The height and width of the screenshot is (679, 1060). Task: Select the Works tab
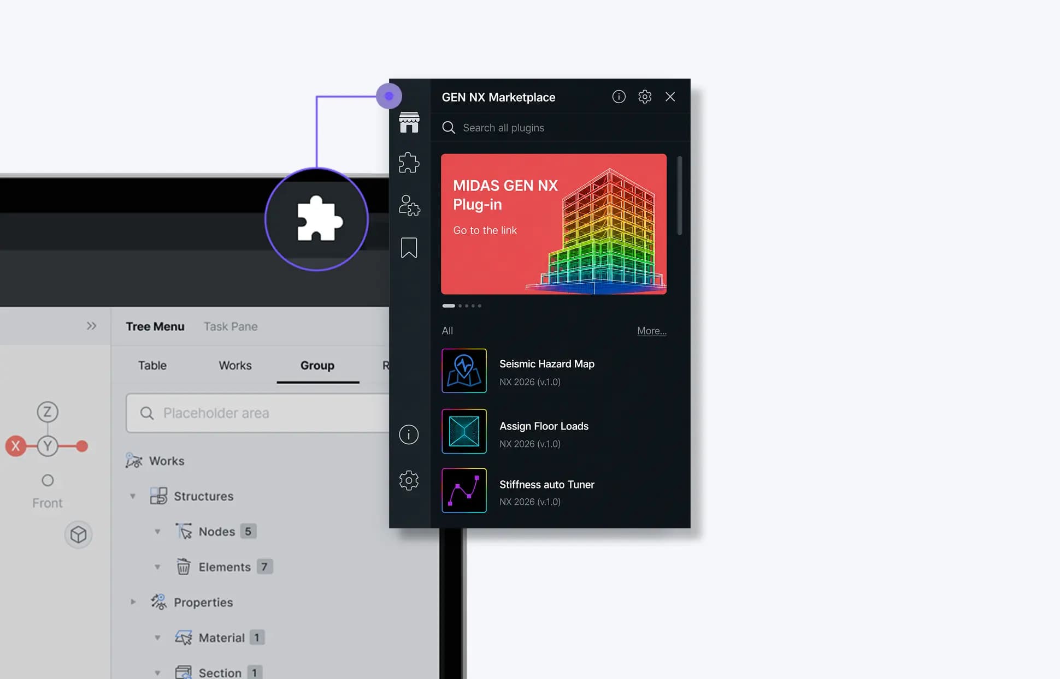click(235, 365)
